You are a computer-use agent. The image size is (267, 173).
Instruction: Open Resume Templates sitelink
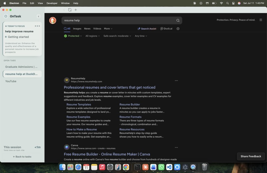(x=79, y=105)
